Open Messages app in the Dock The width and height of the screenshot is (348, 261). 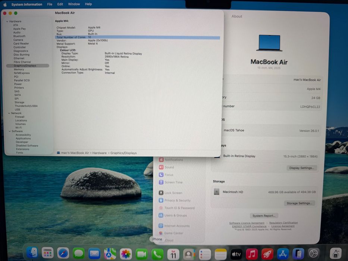(x=79, y=253)
